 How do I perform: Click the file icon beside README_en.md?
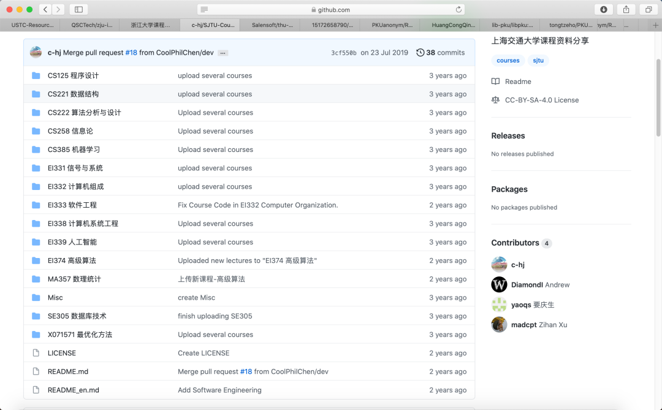click(36, 390)
